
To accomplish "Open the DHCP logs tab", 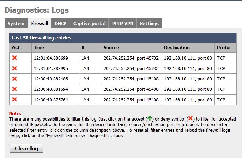I will (x=60, y=24).
